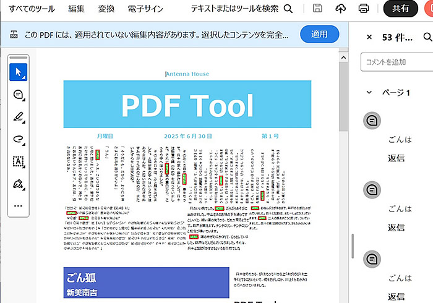
Task: Click the toolbar drag handle bar
Action: click(x=19, y=58)
